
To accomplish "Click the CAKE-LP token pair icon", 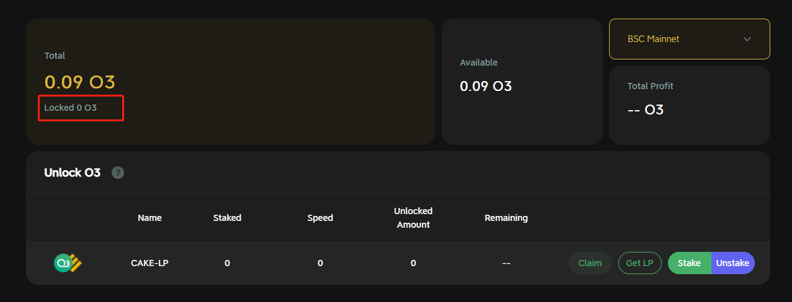I will [68, 263].
